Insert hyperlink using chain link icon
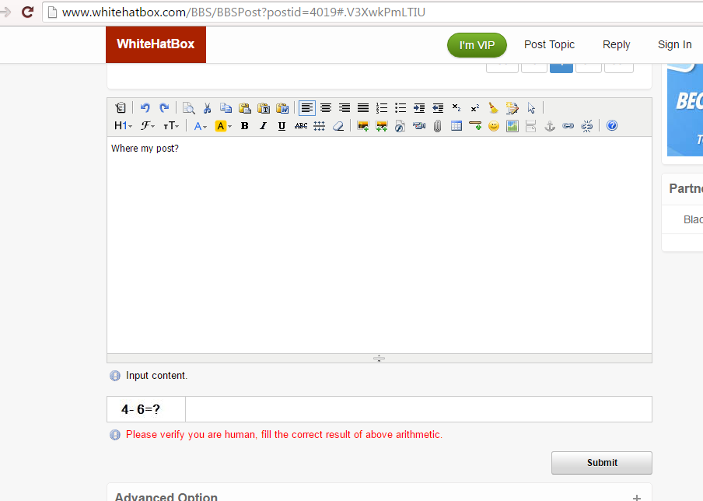This screenshot has width=703, height=501. (568, 126)
